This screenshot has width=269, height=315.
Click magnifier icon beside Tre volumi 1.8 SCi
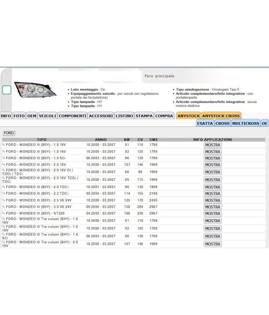3,234
